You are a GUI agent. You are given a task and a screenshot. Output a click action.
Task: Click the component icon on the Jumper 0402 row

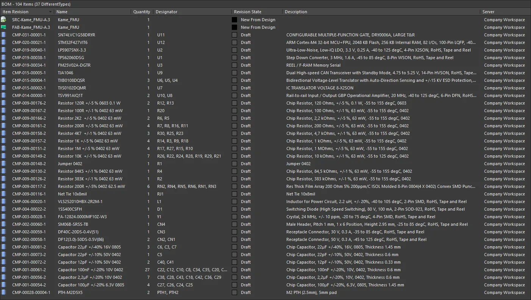click(x=4, y=163)
